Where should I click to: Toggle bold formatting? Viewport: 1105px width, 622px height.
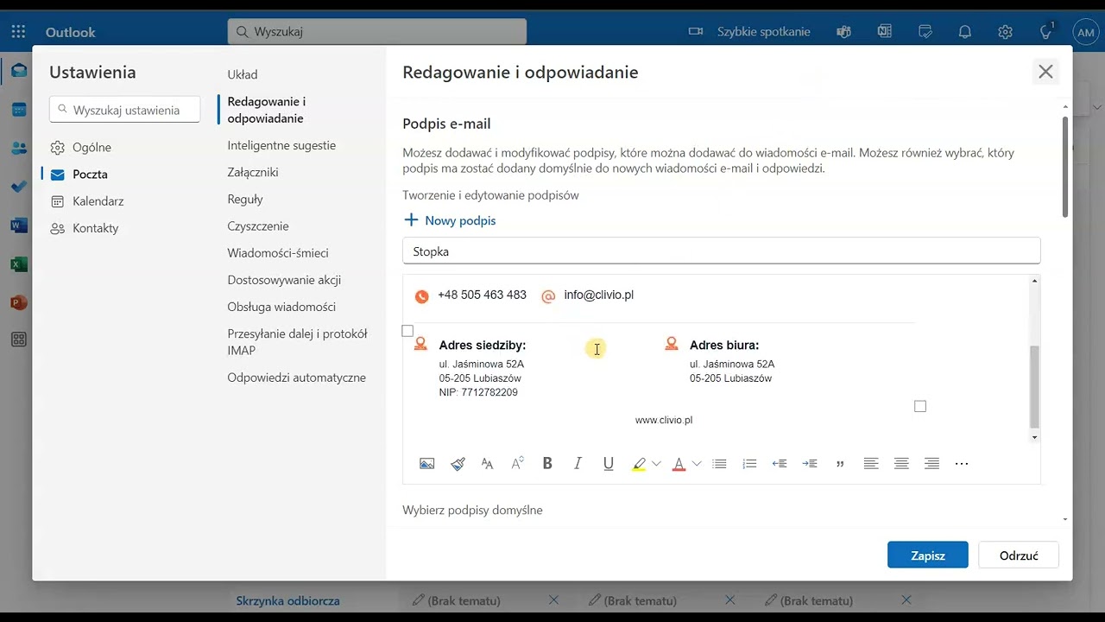[x=547, y=464]
